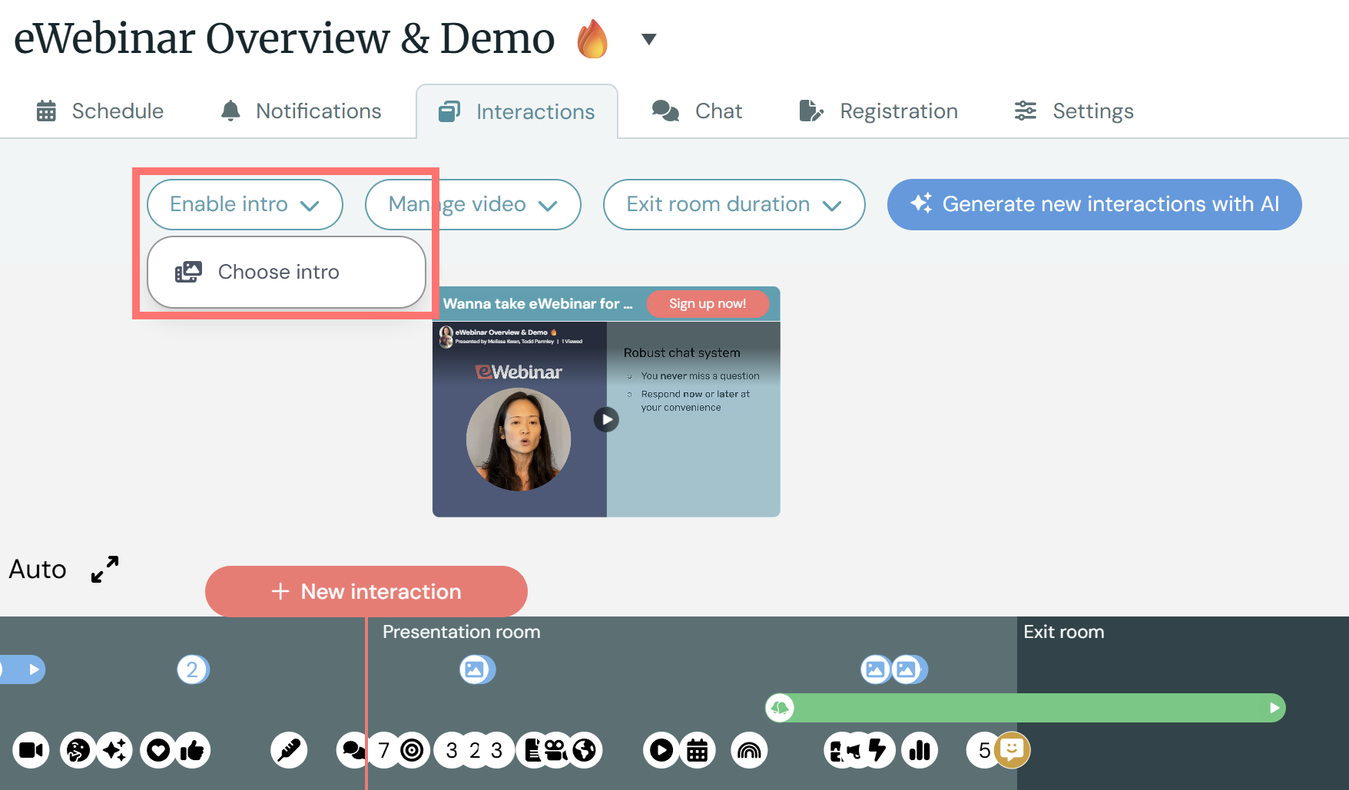
Task: Open the Chat tab
Action: pos(697,111)
